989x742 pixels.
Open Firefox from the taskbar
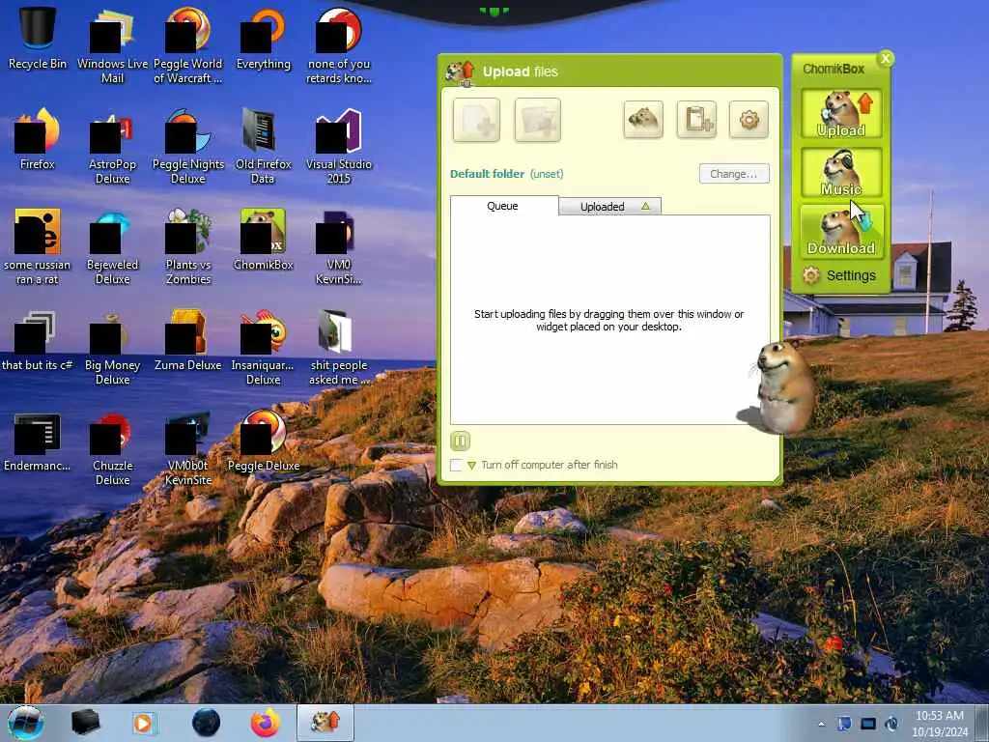[x=266, y=723]
